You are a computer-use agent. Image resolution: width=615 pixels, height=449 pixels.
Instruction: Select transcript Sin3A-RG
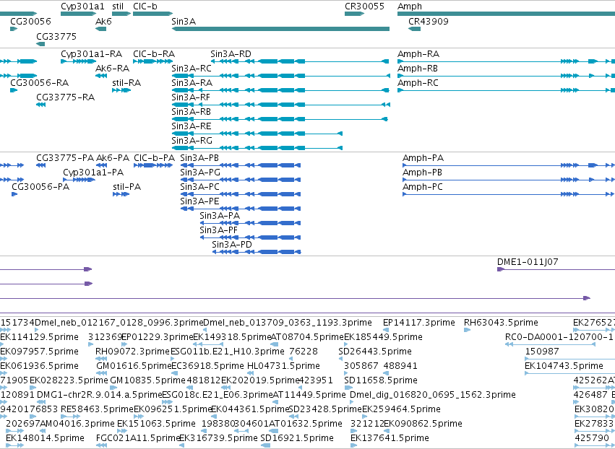point(257,148)
